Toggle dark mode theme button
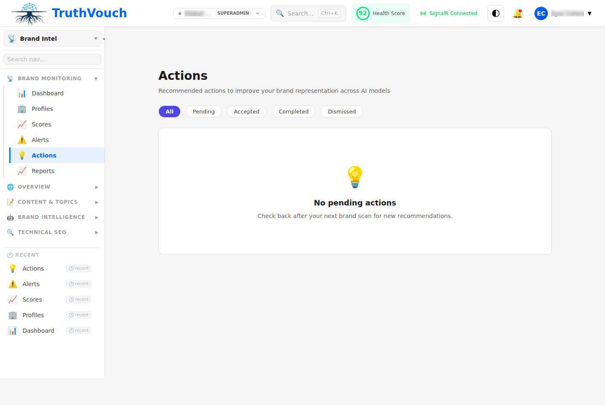Screen dimensions: 605x405 pyautogui.click(x=496, y=13)
